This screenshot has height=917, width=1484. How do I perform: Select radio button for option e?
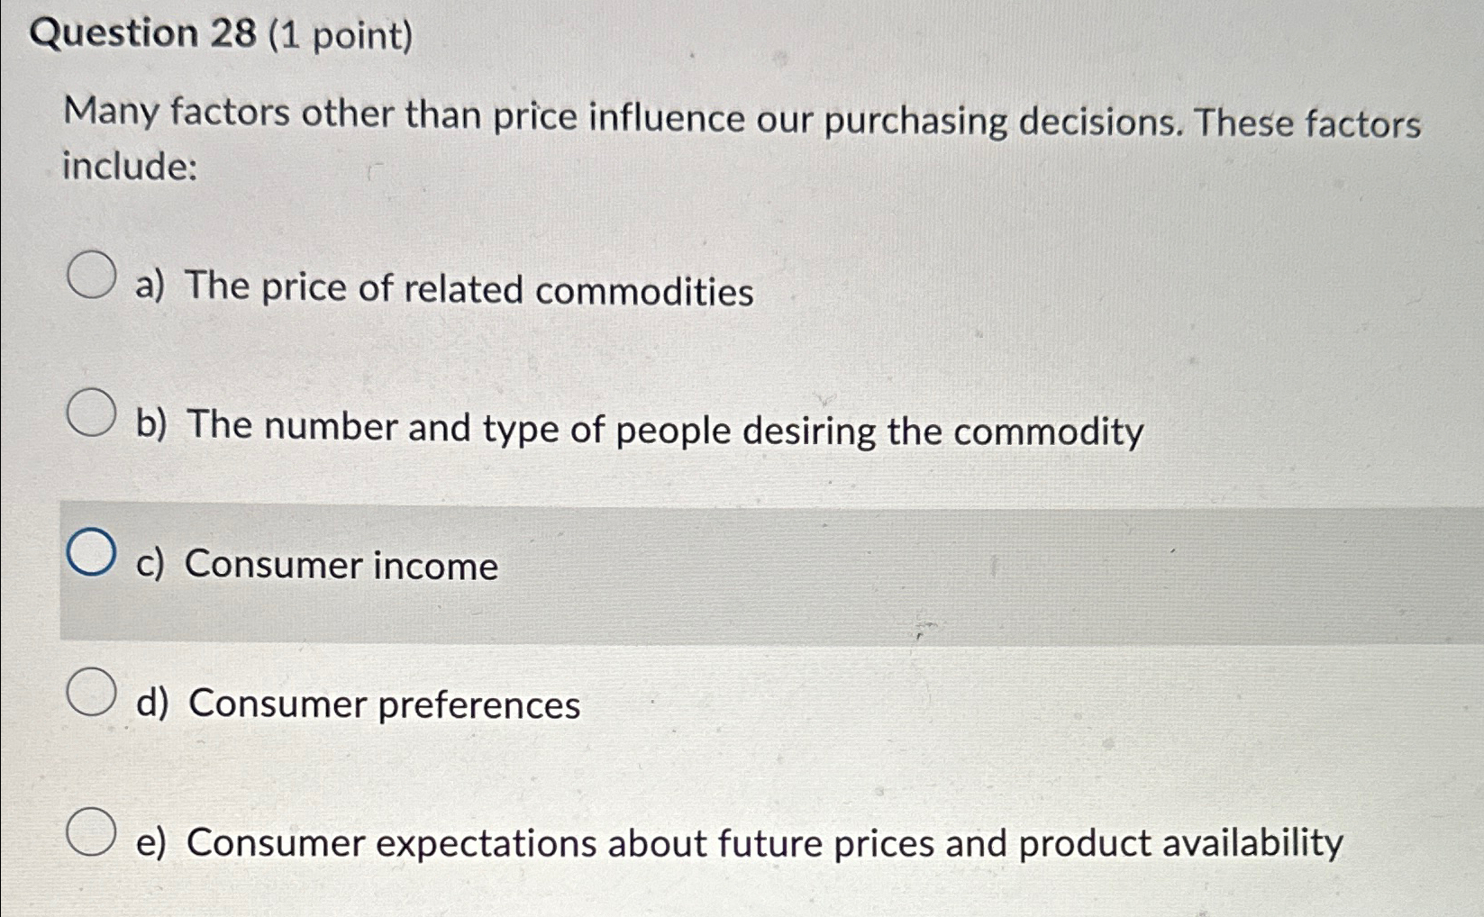pos(93,831)
